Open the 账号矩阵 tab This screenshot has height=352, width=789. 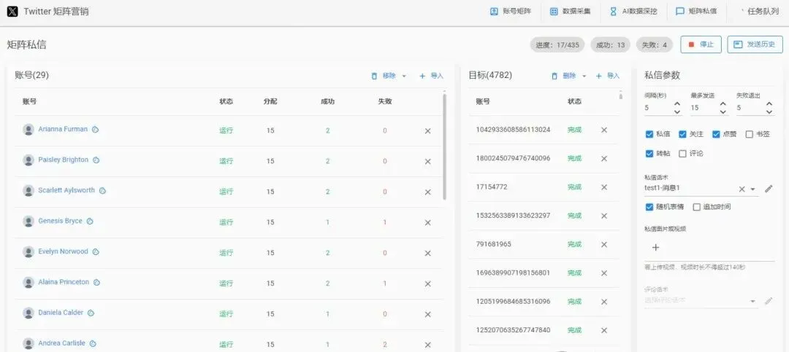[x=511, y=12]
